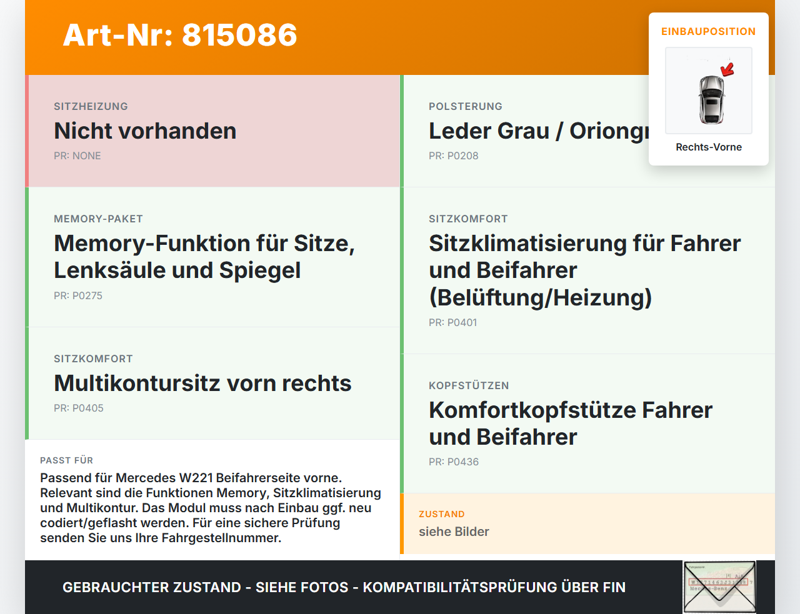Select the Sitzheizung Nicht vorhanden card

(212, 131)
